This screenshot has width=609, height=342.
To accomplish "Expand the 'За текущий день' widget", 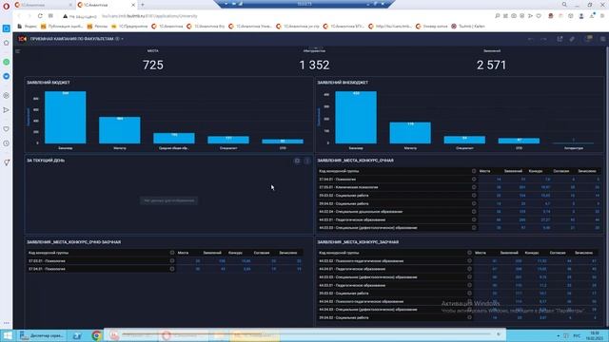I will click(297, 161).
